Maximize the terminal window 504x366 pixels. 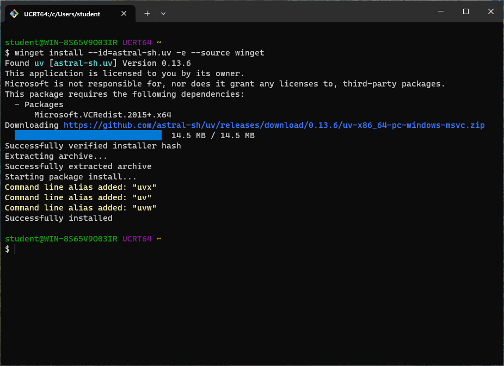(x=466, y=11)
